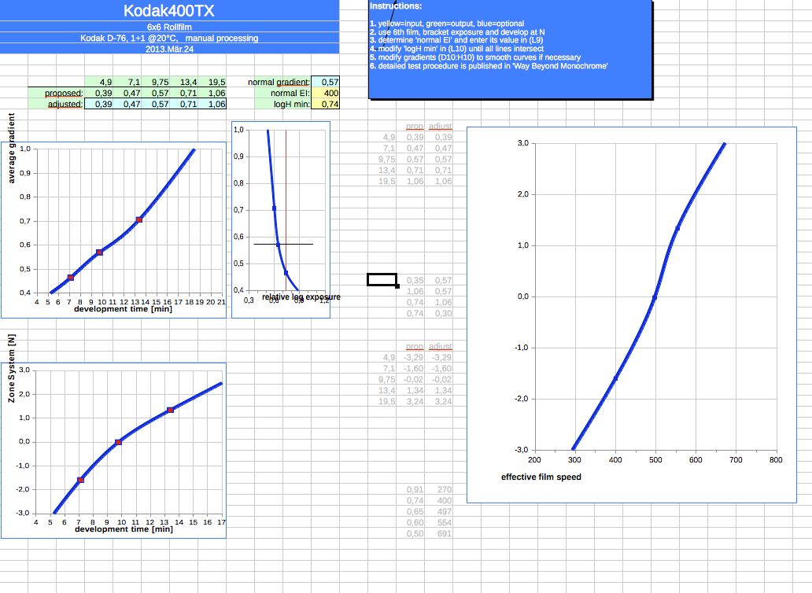Select the Kodak400TX title cell
Viewport: 812px width, 593px height.
point(169,10)
